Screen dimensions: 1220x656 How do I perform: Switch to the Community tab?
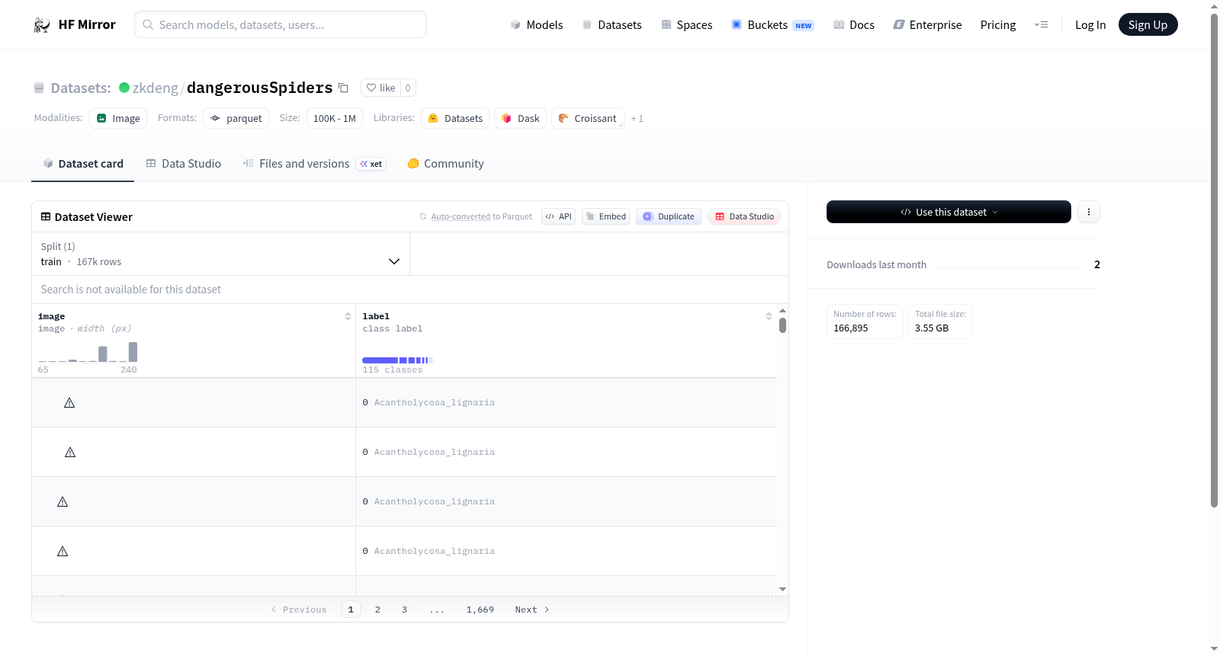click(x=445, y=163)
